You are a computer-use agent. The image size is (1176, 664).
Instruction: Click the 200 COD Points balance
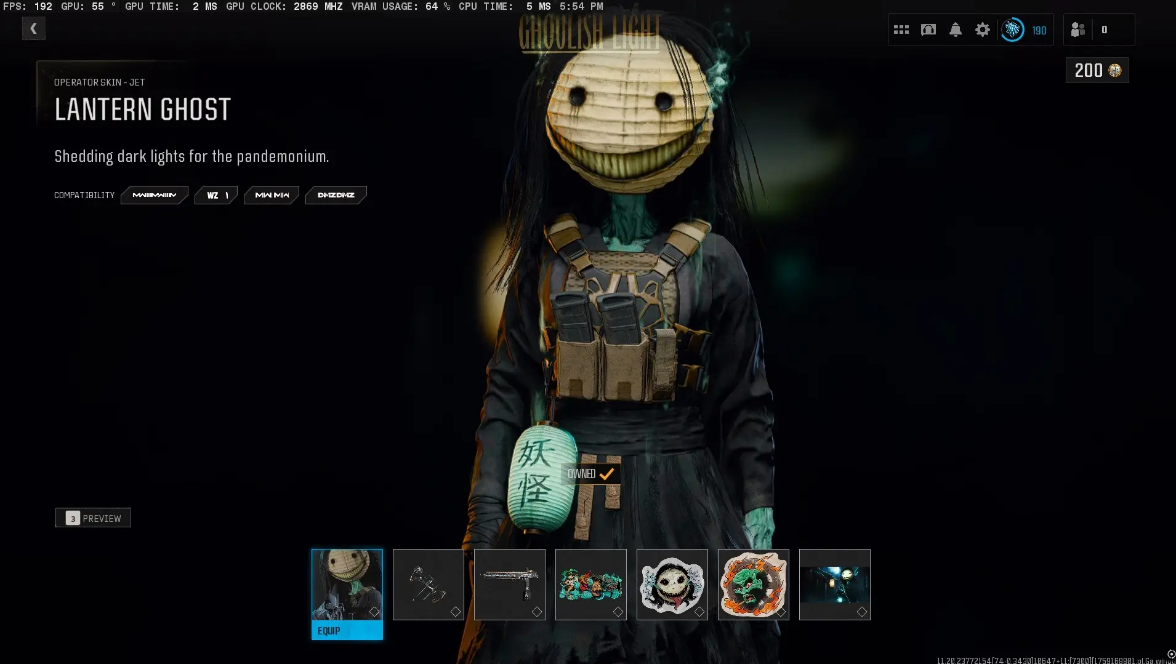(x=1097, y=70)
